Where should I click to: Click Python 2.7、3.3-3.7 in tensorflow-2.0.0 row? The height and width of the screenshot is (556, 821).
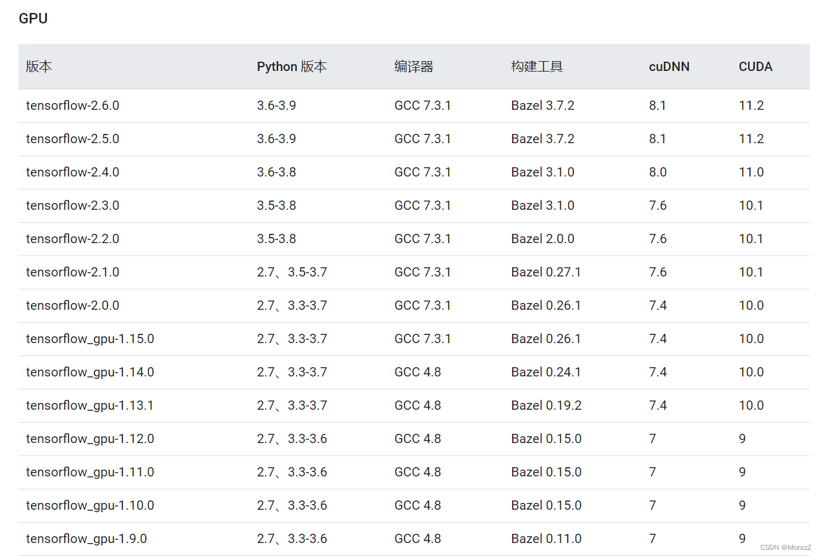click(292, 305)
